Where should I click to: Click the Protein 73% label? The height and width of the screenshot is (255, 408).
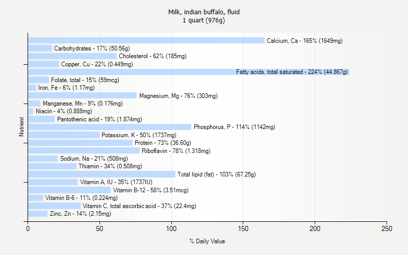click(x=163, y=143)
